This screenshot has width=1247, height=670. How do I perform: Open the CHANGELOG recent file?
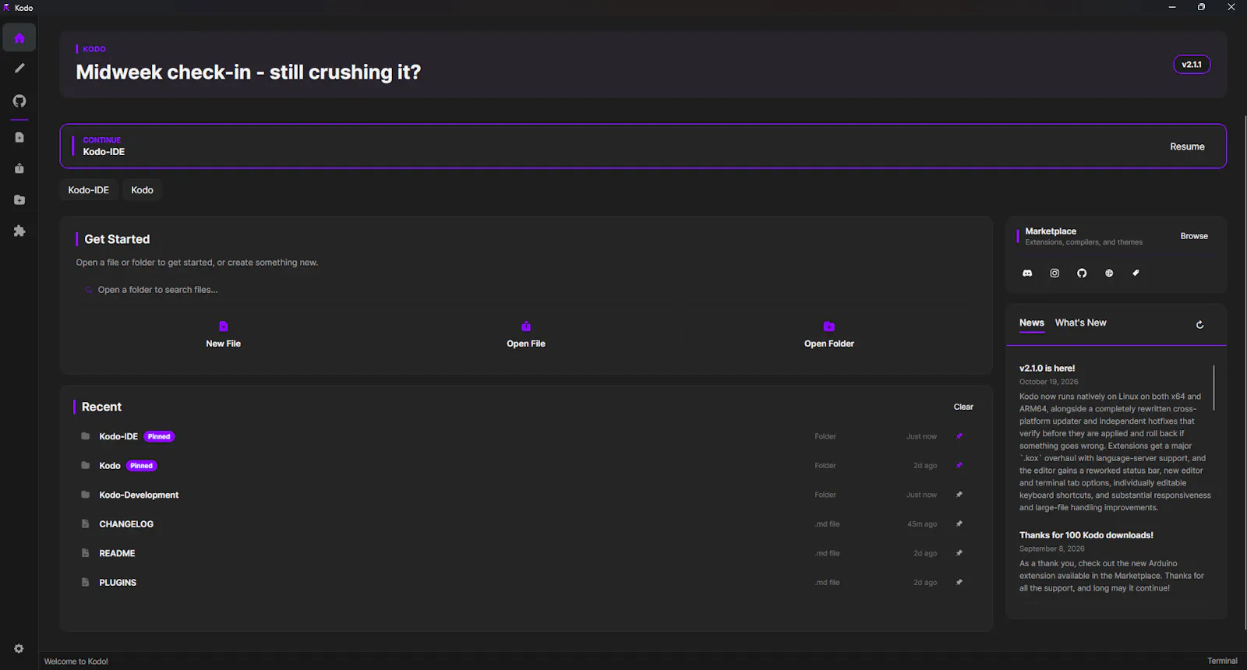click(526, 524)
